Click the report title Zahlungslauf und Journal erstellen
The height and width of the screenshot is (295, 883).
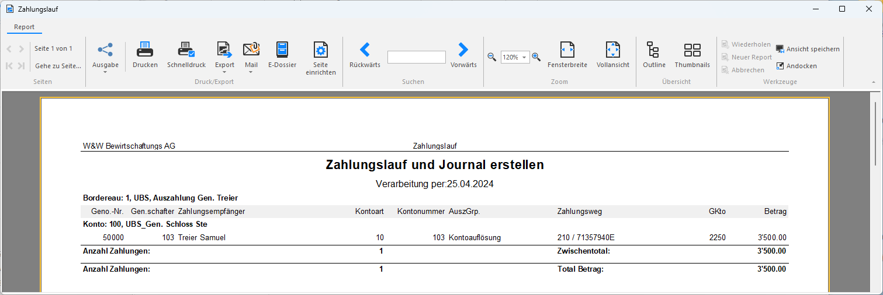point(435,165)
